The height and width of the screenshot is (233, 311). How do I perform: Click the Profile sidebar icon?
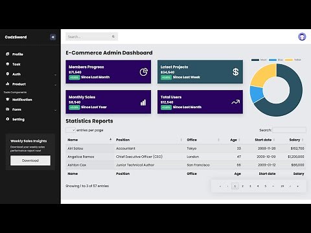(x=8, y=54)
